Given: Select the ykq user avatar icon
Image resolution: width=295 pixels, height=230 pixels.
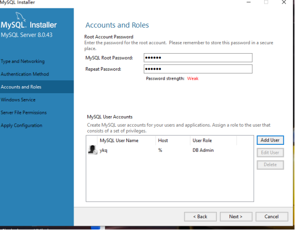Looking at the screenshot, I should [93, 150].
